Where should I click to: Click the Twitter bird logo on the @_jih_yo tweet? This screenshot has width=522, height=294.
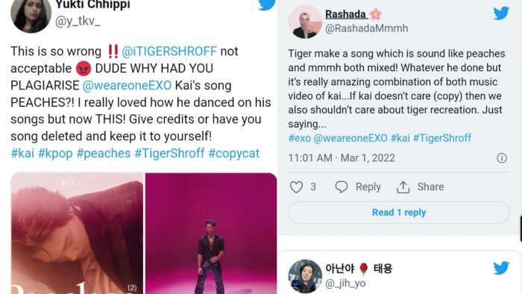pos(501,268)
